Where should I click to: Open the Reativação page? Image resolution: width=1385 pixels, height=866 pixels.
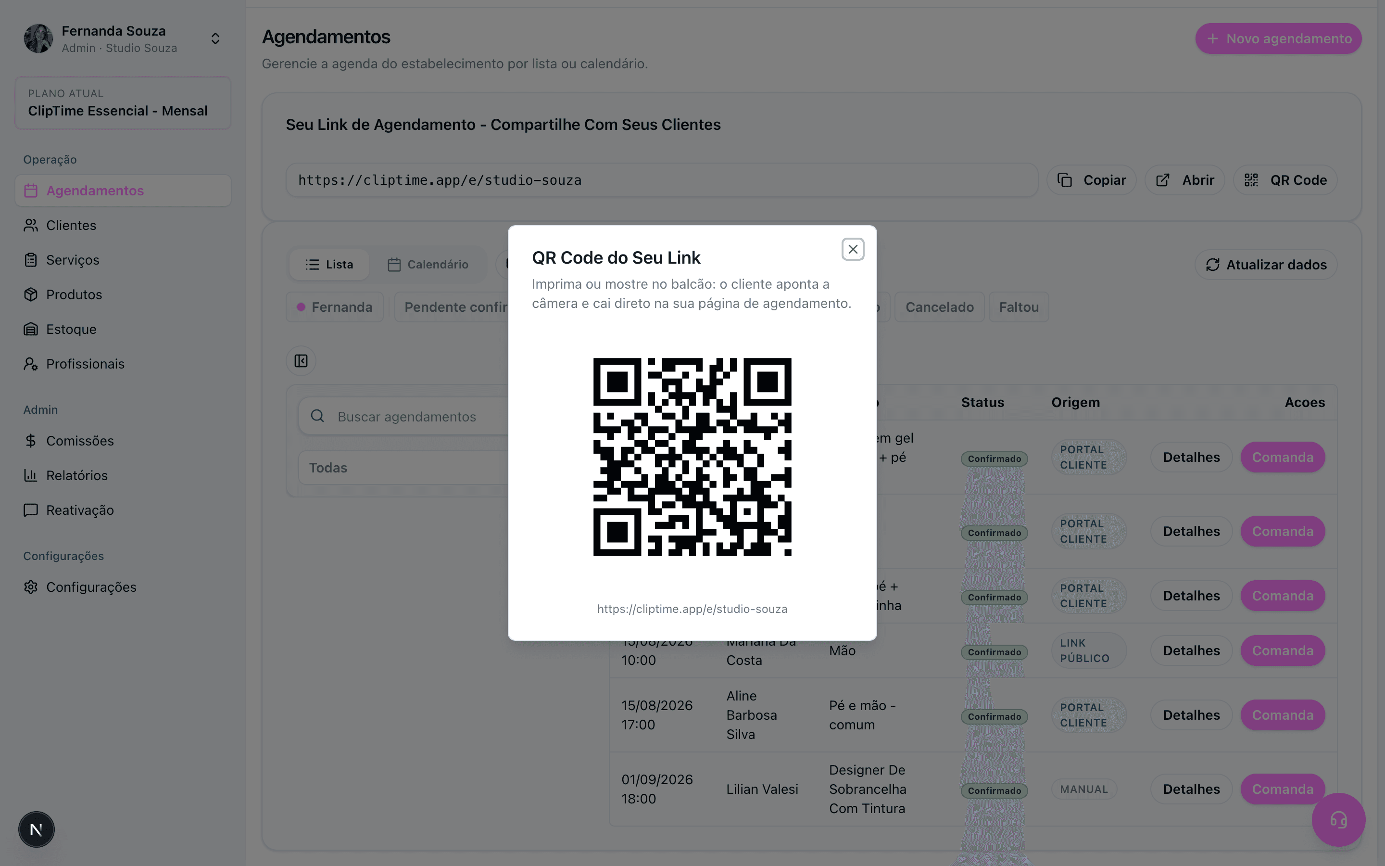tap(123, 510)
